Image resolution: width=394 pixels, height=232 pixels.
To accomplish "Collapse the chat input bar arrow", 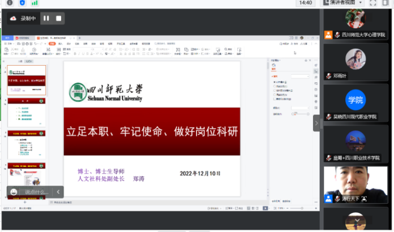I will [x=57, y=192].
